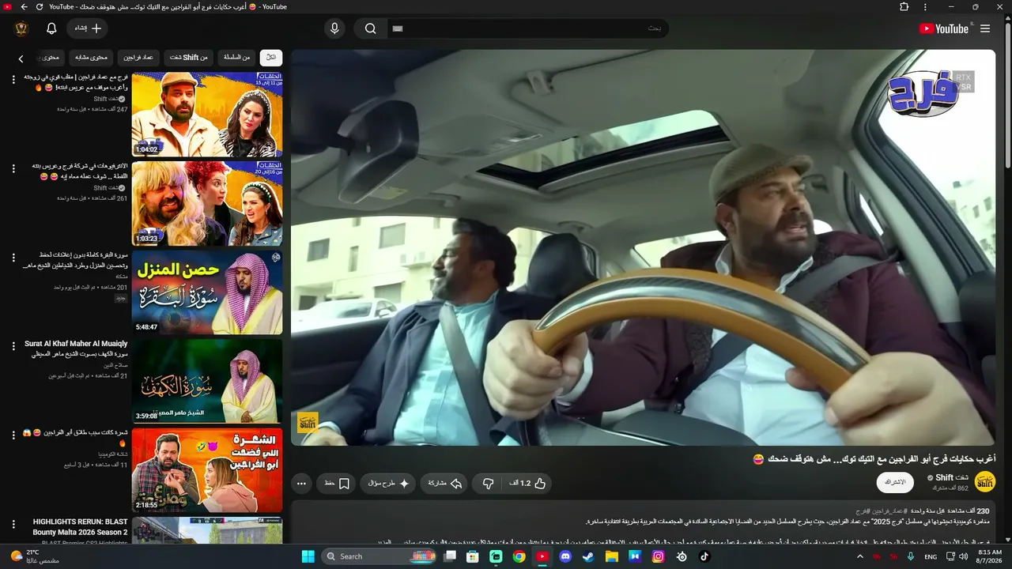Open the browser three-dot menu
Screen dimensions: 1012x569
point(926,6)
